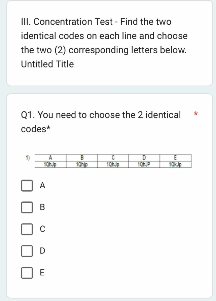Check the checkbox for option A
The width and height of the screenshot is (216, 301).
[x=26, y=185]
